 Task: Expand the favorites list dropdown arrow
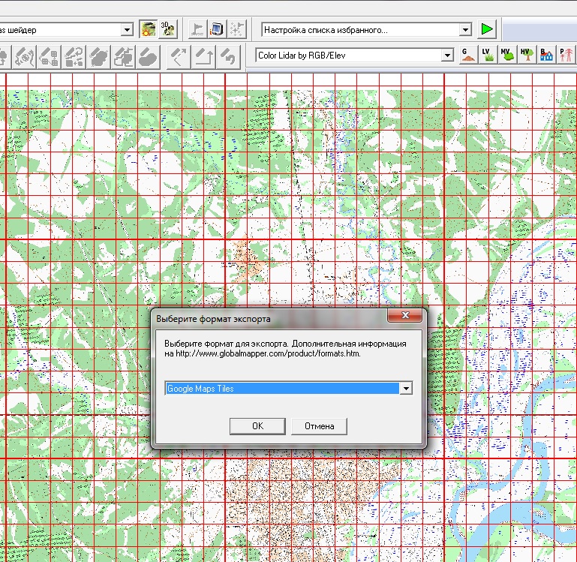tap(465, 30)
